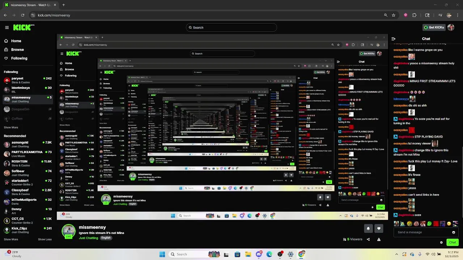Open Denny recommended channel
Image resolution: width=463 pixels, height=260 pixels.
pos(27,211)
